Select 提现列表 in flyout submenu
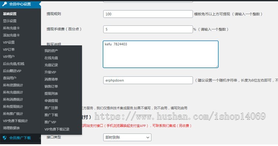 click(51, 94)
